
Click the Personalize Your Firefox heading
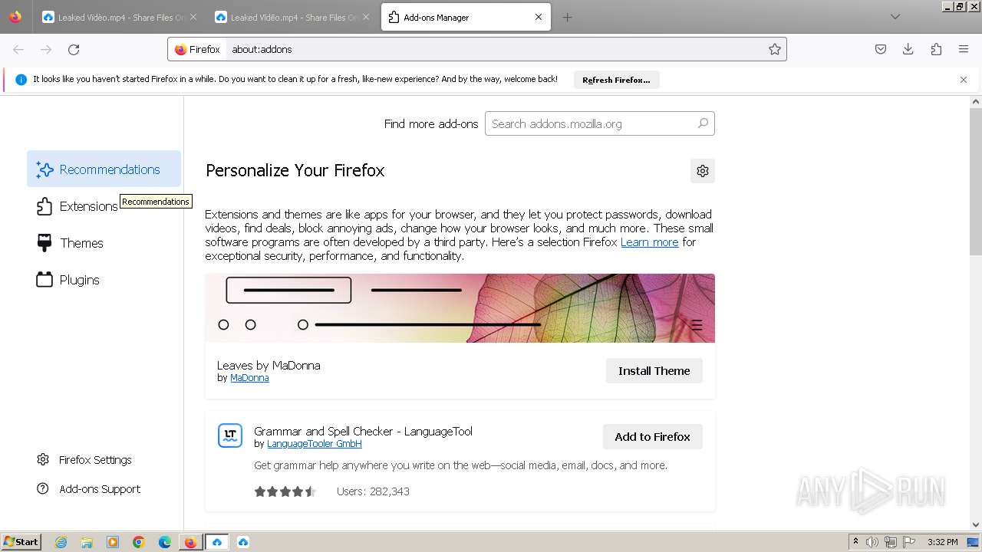tap(295, 170)
